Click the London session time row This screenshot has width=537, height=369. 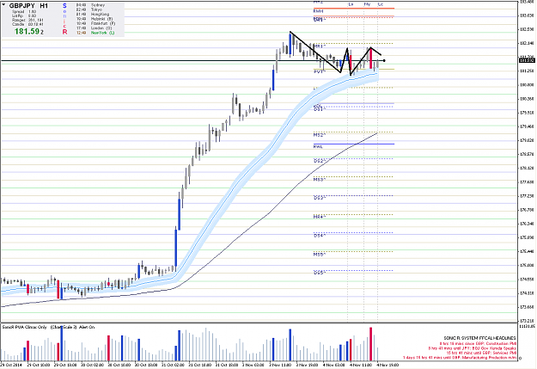tap(95, 28)
